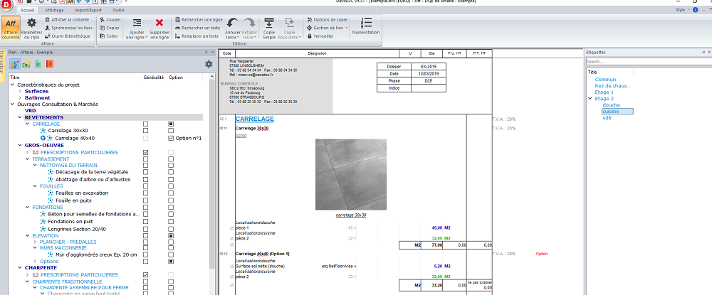
Task: Select the green document Plan panel icon
Action: click(38, 64)
